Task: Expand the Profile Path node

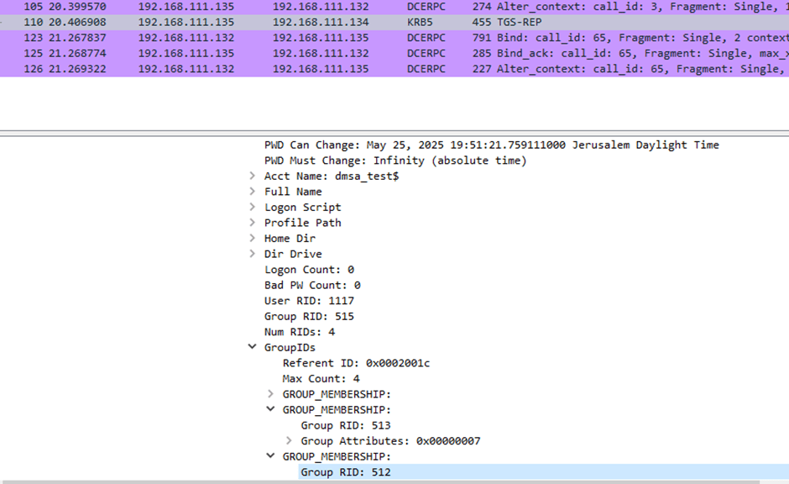Action: coord(253,223)
